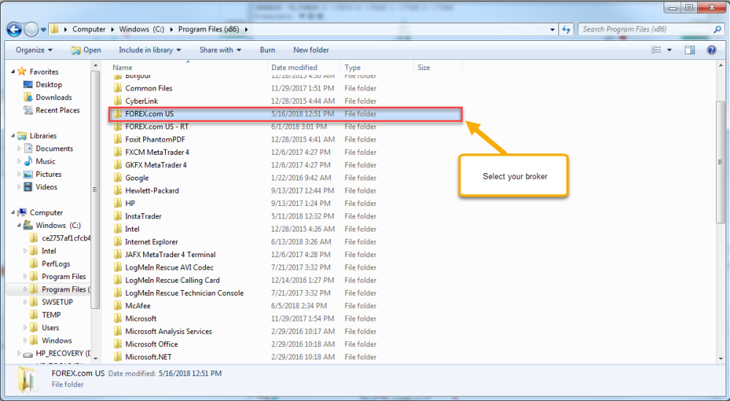730x401 pixels.
Task: Open the Organize menu
Action: pos(34,50)
